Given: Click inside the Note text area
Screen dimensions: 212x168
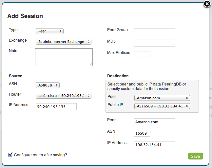Looking at the screenshot, I should tap(64, 57).
